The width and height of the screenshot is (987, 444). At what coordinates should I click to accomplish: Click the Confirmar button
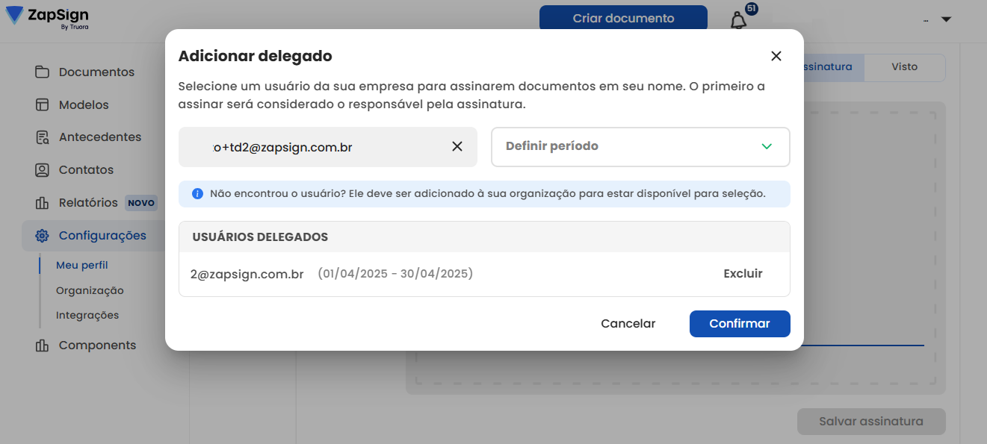[x=740, y=324]
